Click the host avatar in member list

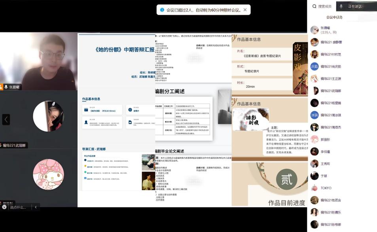(x=314, y=30)
